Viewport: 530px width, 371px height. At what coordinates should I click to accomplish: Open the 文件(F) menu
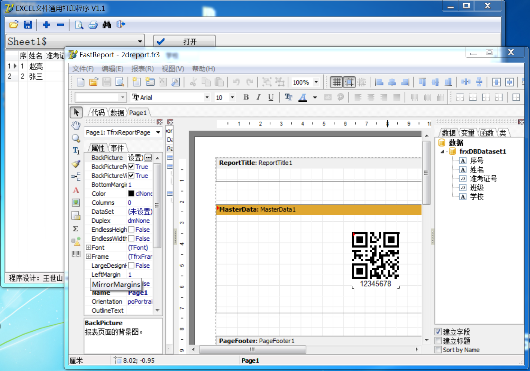click(x=83, y=69)
